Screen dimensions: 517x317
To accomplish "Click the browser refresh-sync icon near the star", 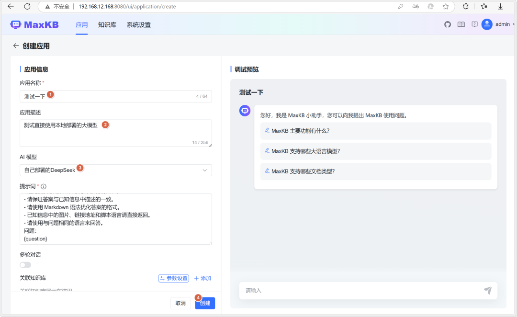I will click(430, 6).
